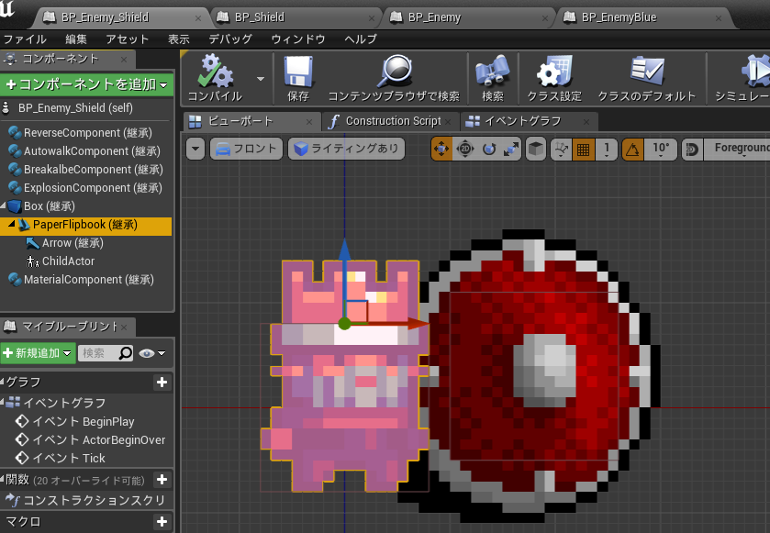Switch to the BP_Enemy_Shield tab
This screenshot has width=770, height=533.
(x=106, y=17)
